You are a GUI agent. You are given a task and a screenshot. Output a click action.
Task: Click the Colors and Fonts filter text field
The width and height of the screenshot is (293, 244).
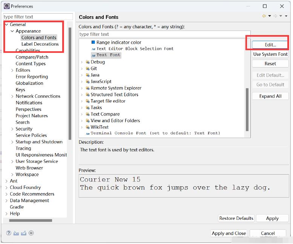164,34
